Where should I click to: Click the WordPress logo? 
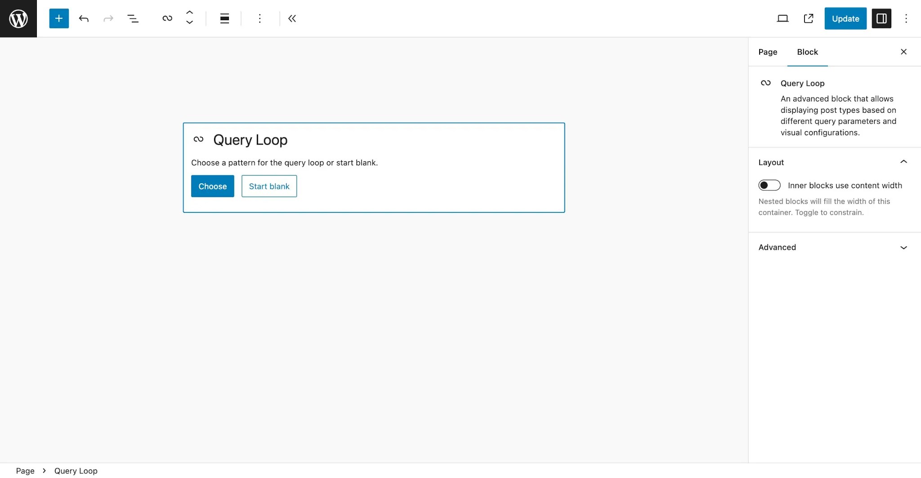18,18
